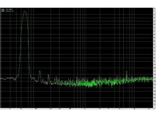Click the third harmonic peak near 180 Hz
This screenshot has height=117, width=156.
pyautogui.click(x=48, y=75)
